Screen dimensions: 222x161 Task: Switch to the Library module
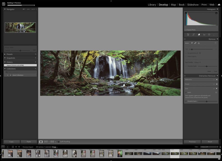[x=152, y=4]
